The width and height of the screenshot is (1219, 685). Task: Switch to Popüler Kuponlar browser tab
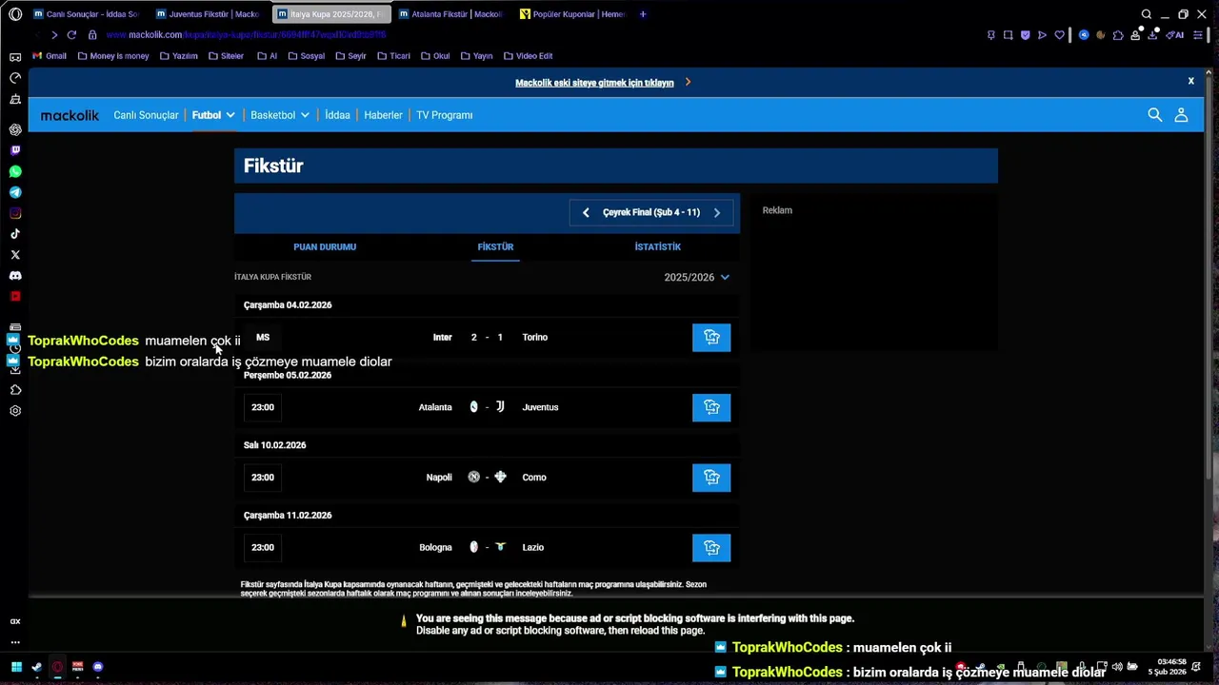coord(572,14)
